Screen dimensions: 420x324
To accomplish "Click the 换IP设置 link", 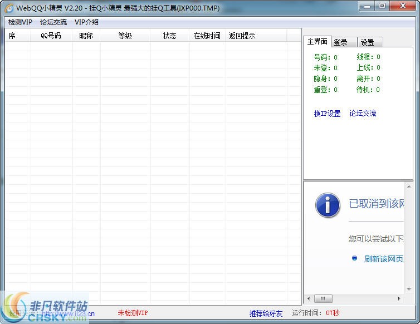I will pos(328,114).
